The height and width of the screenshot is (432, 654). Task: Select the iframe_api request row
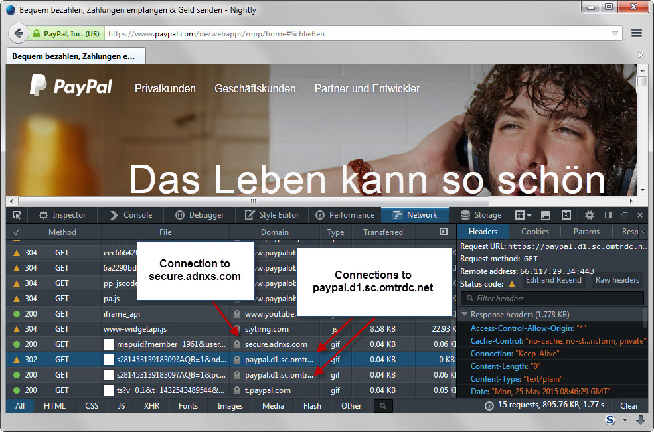click(x=231, y=314)
